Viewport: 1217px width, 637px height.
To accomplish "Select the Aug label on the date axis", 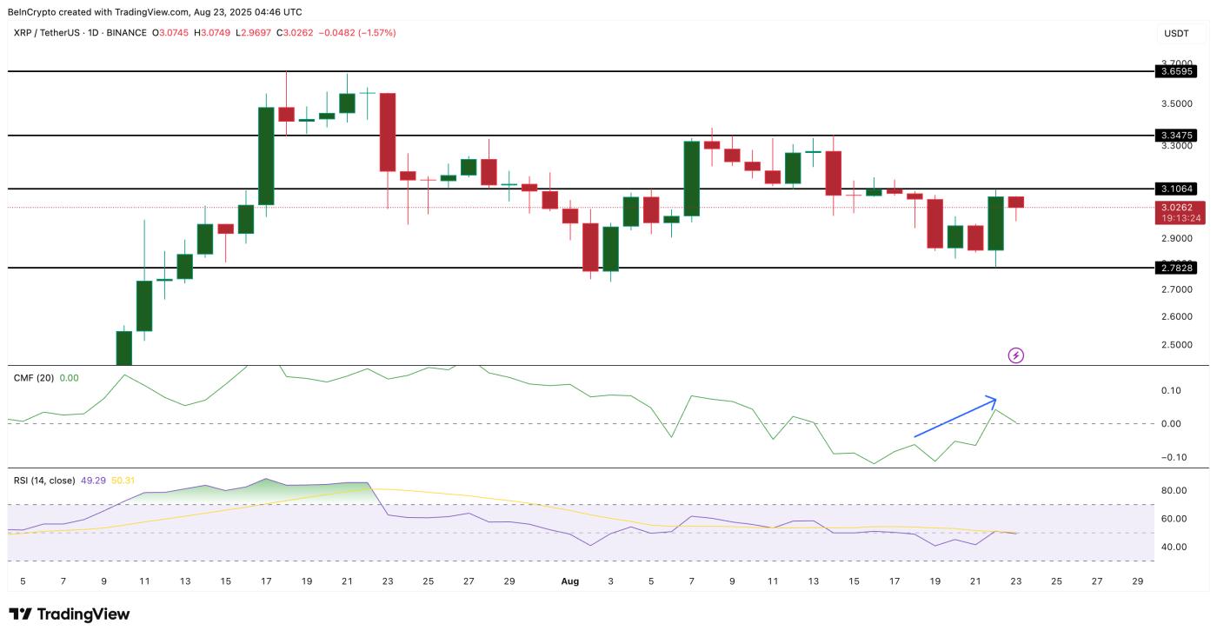I will pyautogui.click(x=569, y=582).
